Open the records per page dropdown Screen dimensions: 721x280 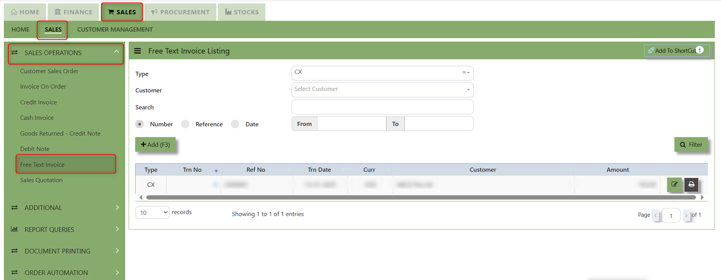pos(153,213)
